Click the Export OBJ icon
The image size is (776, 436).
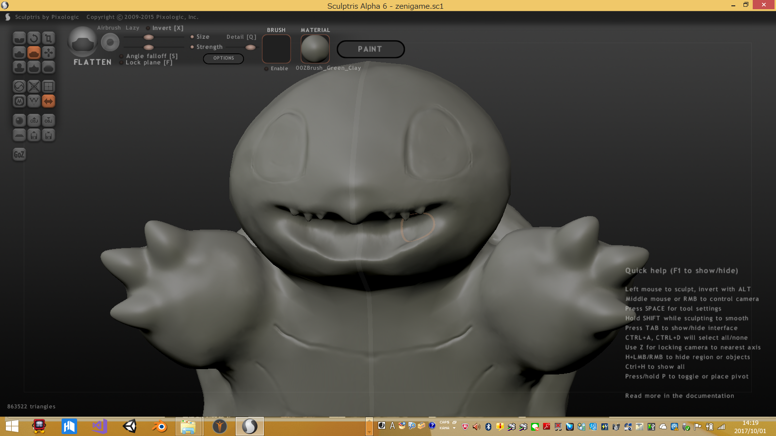tap(48, 121)
